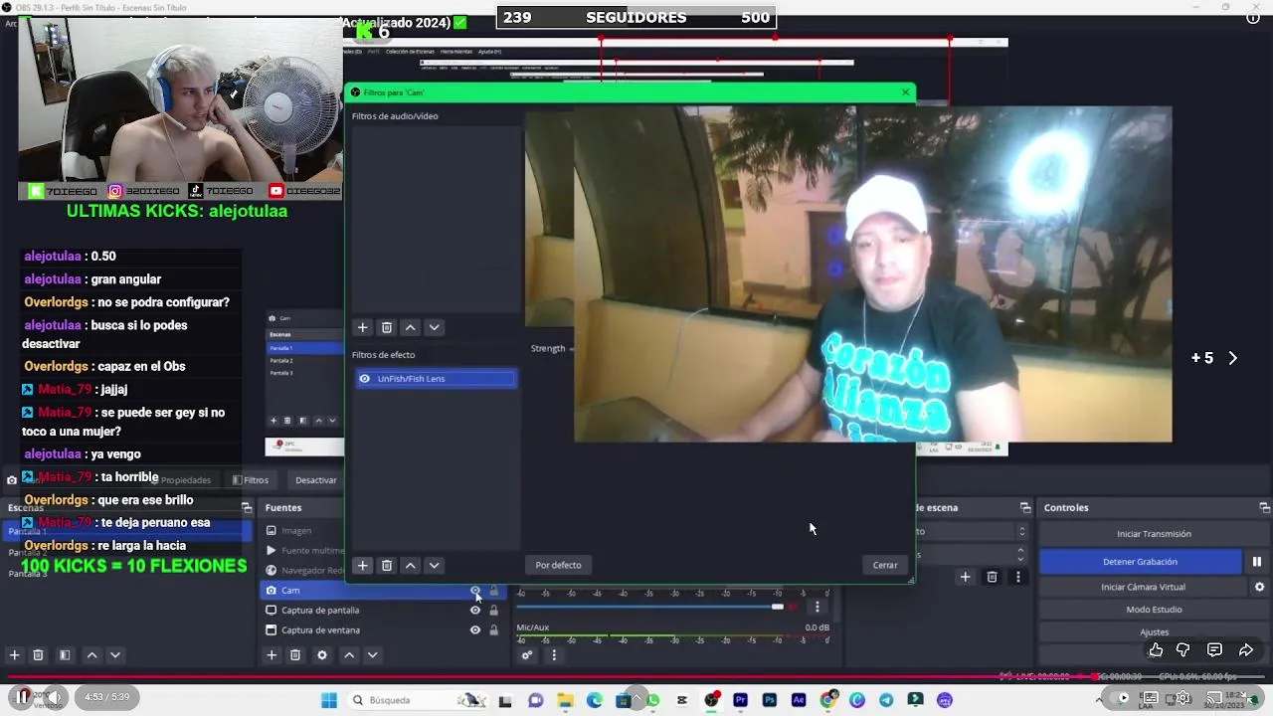Remove selected scene with trash icon
The image size is (1273, 716).
tap(38, 654)
